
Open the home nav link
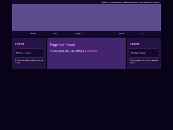[33, 33]
